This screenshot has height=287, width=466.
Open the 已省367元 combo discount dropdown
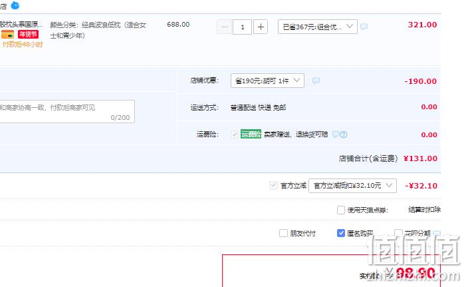[x=318, y=27]
